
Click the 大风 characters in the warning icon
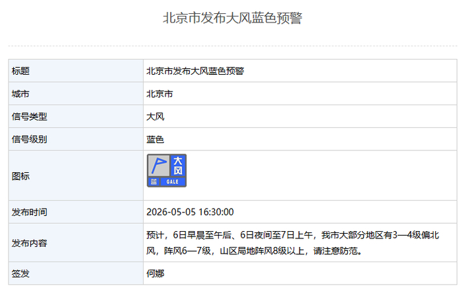178,166
